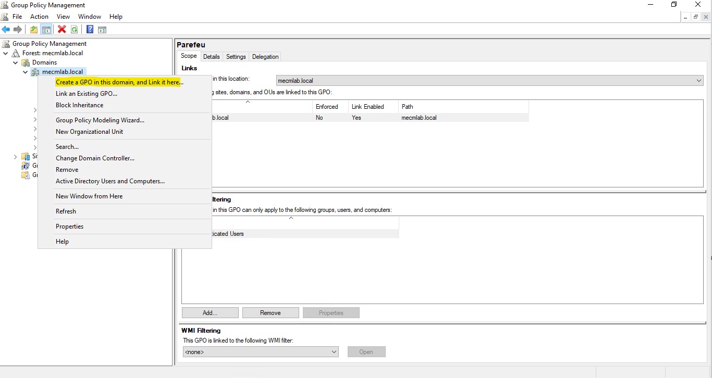Sort links by the Enforced column header
Screen dimensions: 712x378
(327, 106)
